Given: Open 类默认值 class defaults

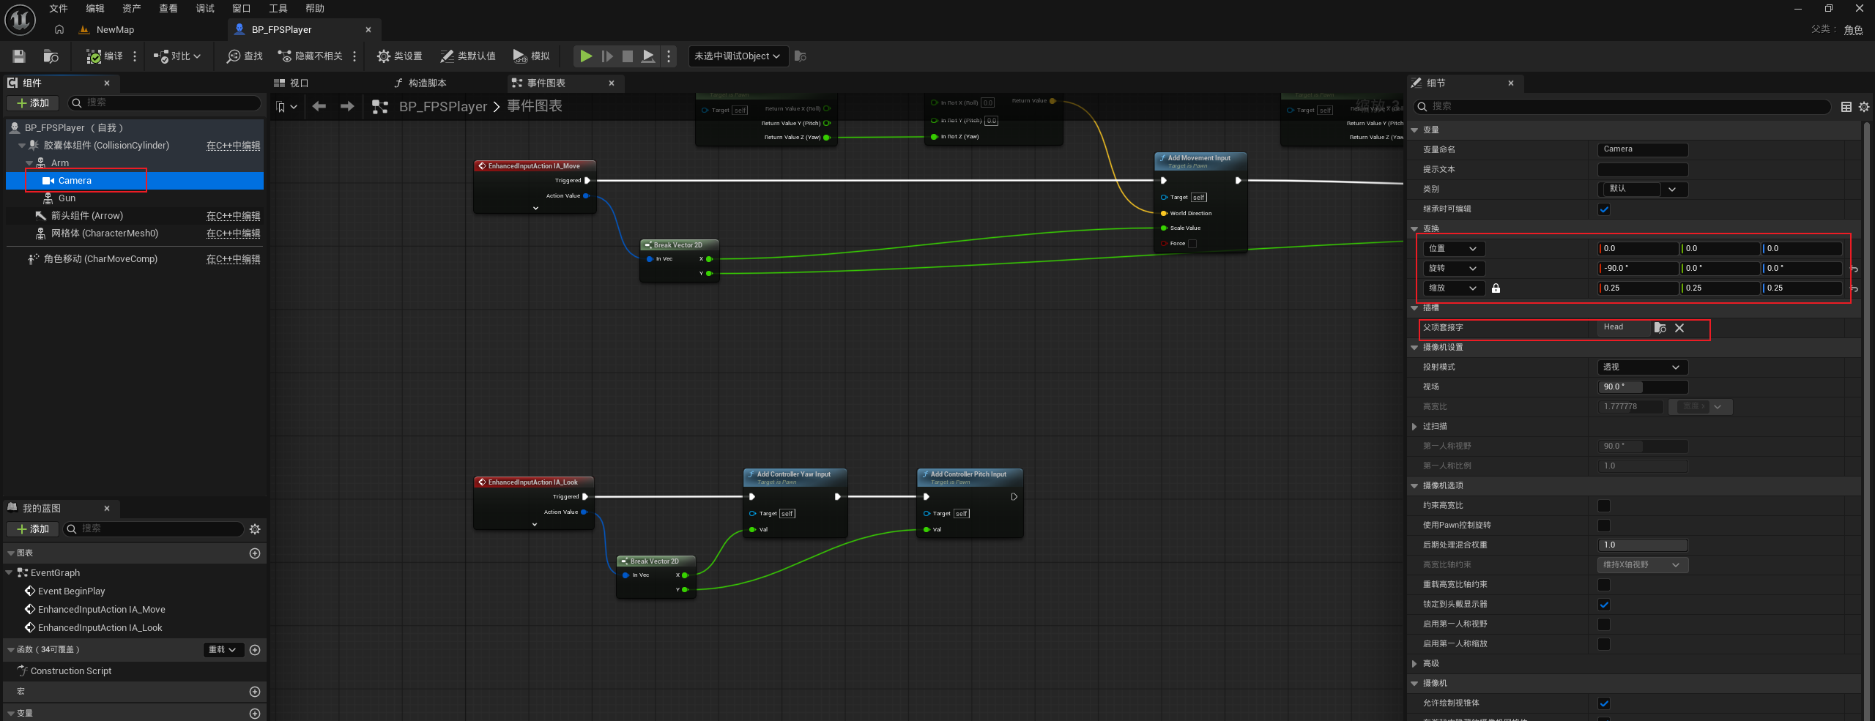Looking at the screenshot, I should tap(467, 56).
